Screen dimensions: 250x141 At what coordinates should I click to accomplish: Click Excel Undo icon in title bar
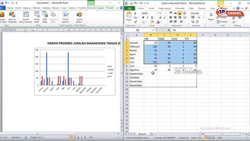pos(135,3)
